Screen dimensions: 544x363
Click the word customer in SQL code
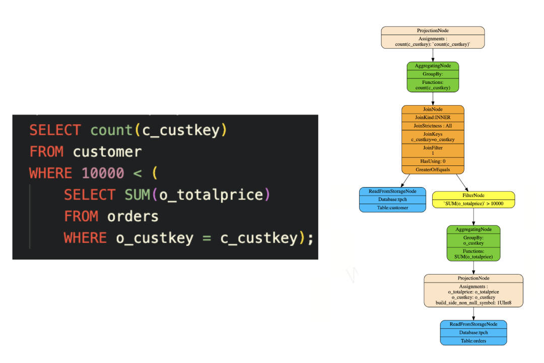coord(107,152)
